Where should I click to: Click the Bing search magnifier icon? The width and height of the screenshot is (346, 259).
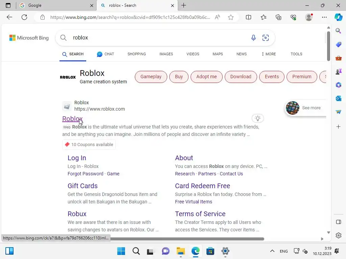point(63,38)
